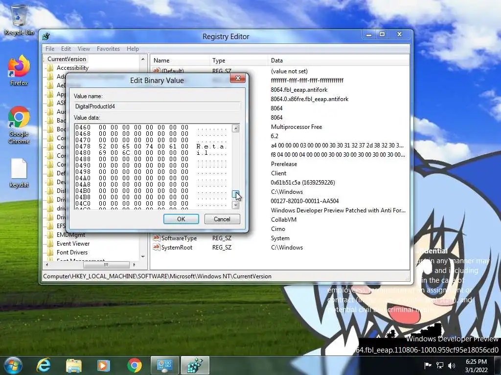Select the SystemRoot string value icon
The image size is (501, 375).
pos(156,247)
